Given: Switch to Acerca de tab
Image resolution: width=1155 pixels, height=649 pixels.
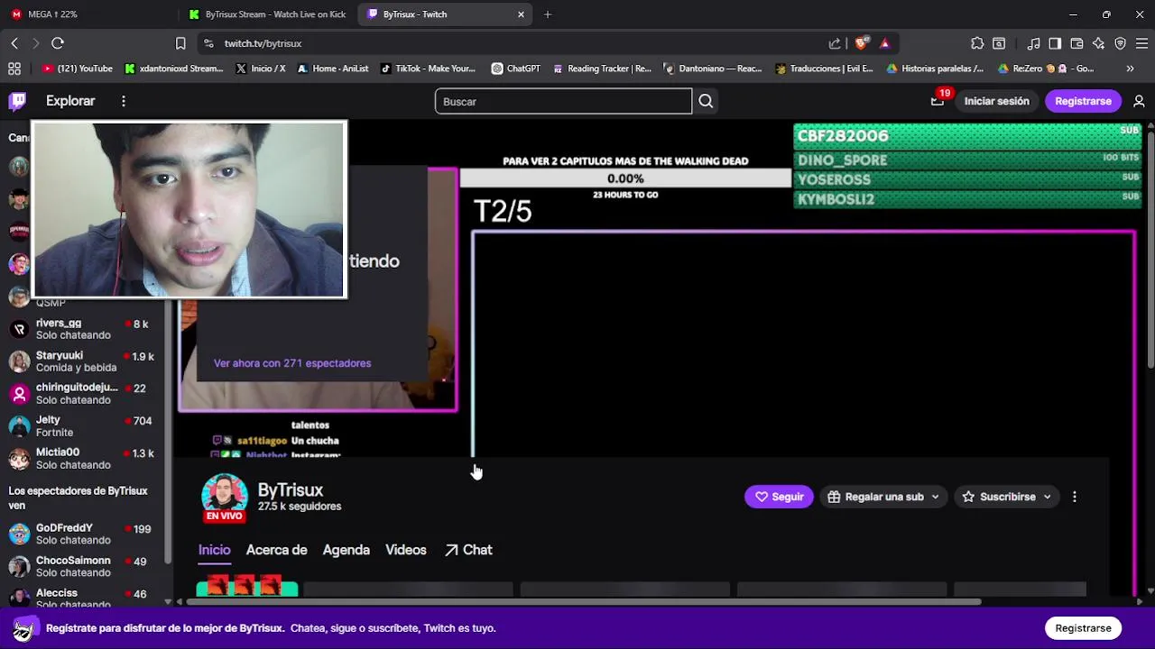Looking at the screenshot, I should point(276,550).
